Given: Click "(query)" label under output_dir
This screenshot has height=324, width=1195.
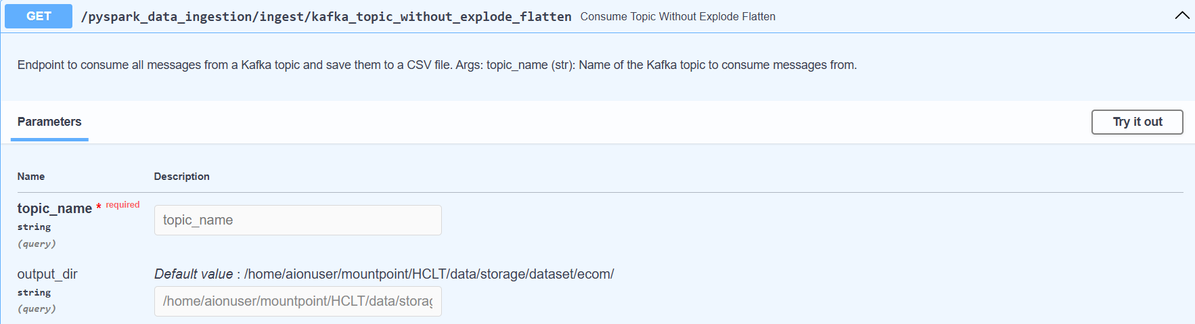Looking at the screenshot, I should pyautogui.click(x=37, y=309).
